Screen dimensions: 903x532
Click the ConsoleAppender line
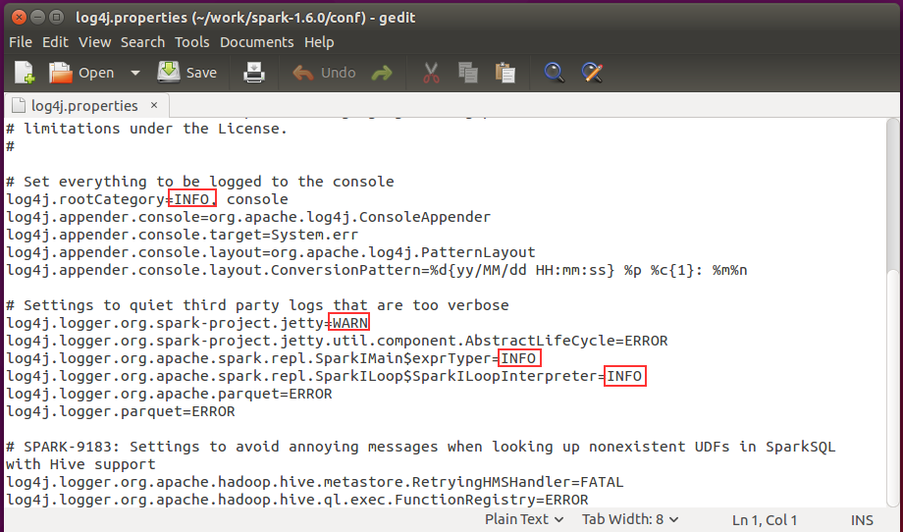[248, 217]
